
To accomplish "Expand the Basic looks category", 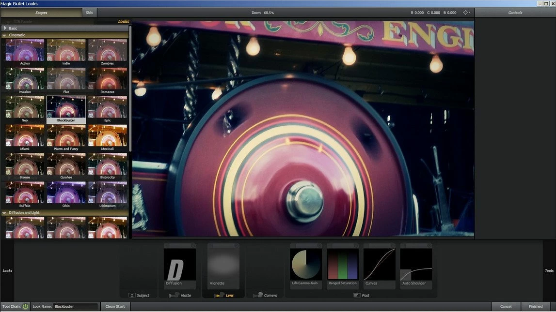I will [5, 28].
